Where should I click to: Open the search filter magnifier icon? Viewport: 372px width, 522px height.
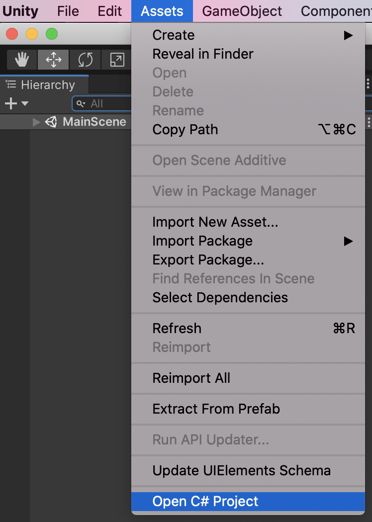coord(81,103)
